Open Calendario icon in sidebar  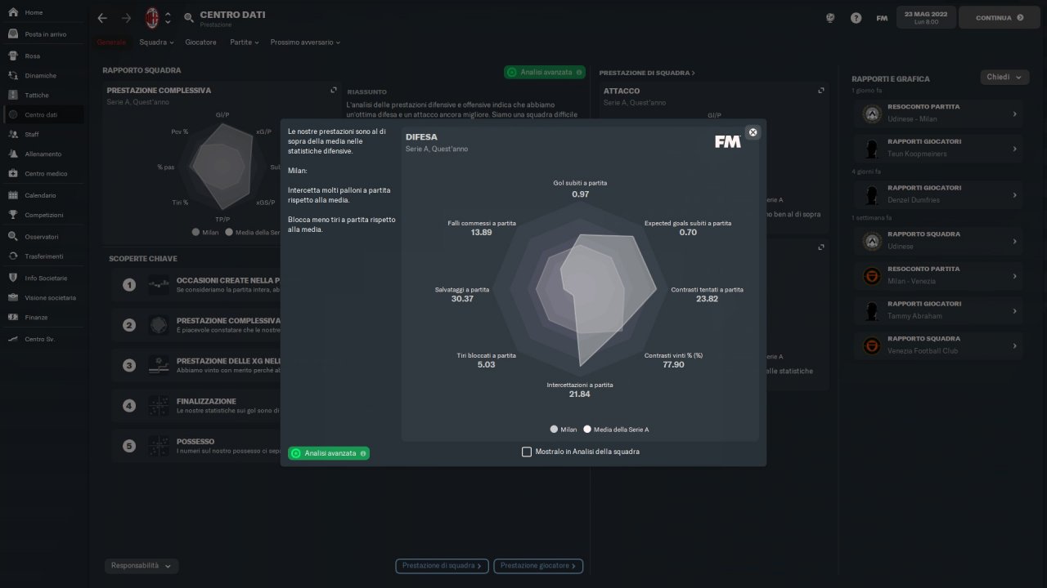pos(13,195)
